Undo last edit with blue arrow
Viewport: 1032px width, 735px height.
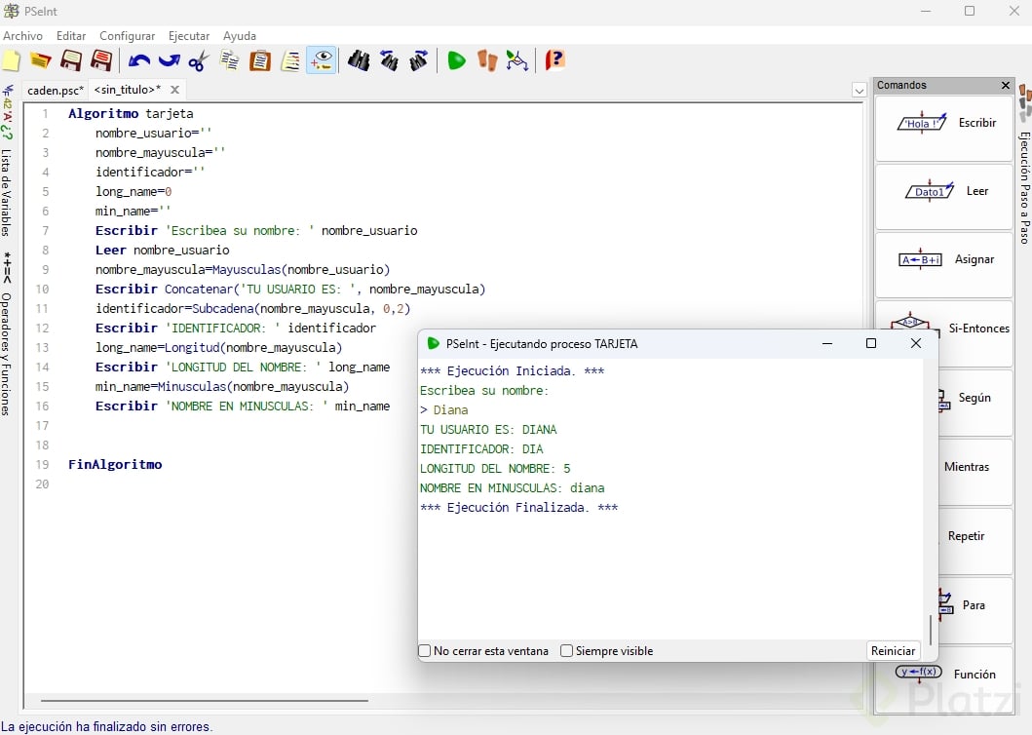point(138,61)
